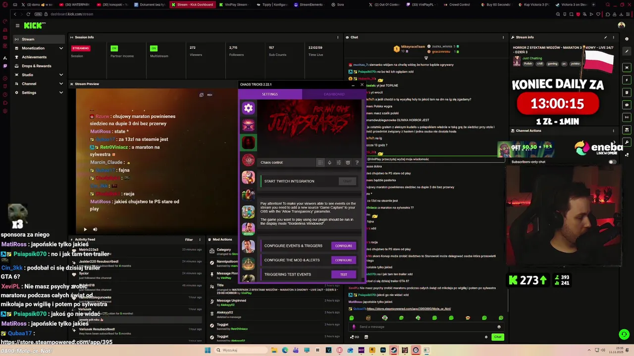Click the Polish stream tag
Image resolution: width=634 pixels, height=356 pixels.
point(528,64)
